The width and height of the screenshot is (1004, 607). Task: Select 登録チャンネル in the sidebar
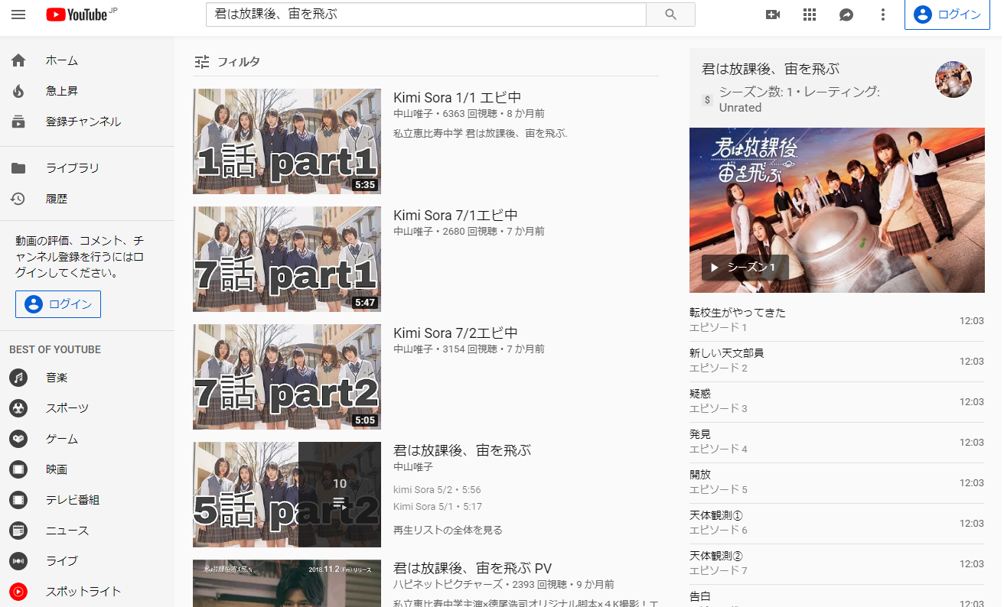pyautogui.click(x=83, y=122)
